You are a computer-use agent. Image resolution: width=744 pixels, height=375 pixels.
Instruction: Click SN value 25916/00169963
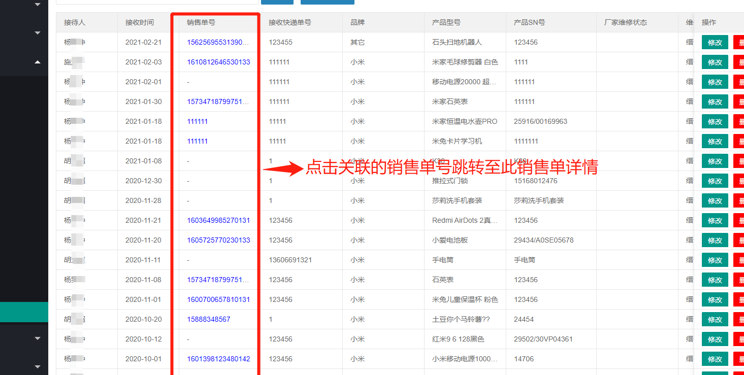click(x=540, y=121)
